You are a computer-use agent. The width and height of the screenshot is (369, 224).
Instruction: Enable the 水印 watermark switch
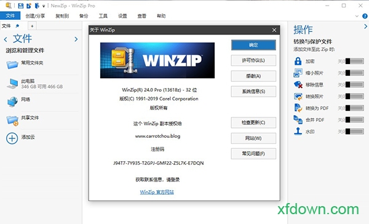click(355, 132)
